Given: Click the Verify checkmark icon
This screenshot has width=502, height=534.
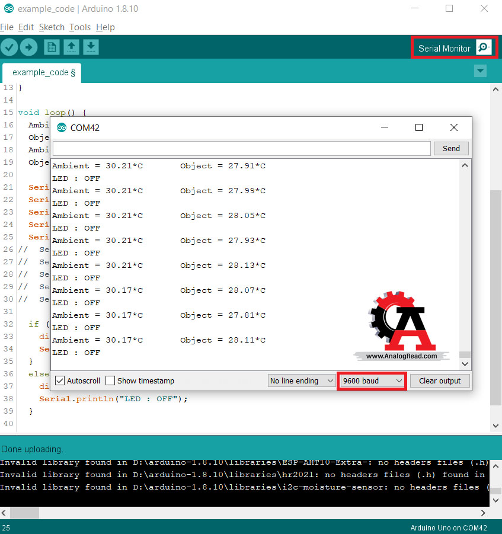Looking at the screenshot, I should (9, 47).
